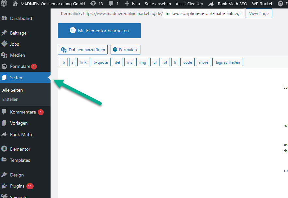Go to Alle Seiten submenu entry
This screenshot has height=198, width=288.
click(12, 90)
